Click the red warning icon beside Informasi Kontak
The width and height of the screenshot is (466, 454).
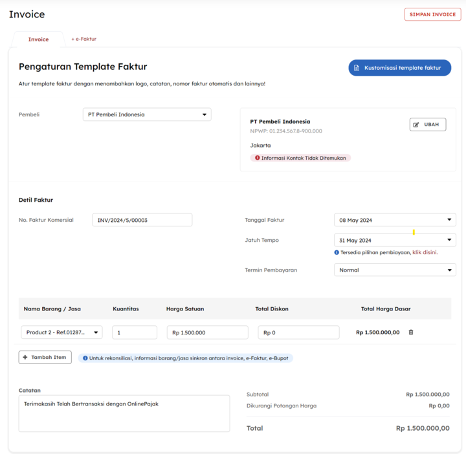(x=258, y=158)
